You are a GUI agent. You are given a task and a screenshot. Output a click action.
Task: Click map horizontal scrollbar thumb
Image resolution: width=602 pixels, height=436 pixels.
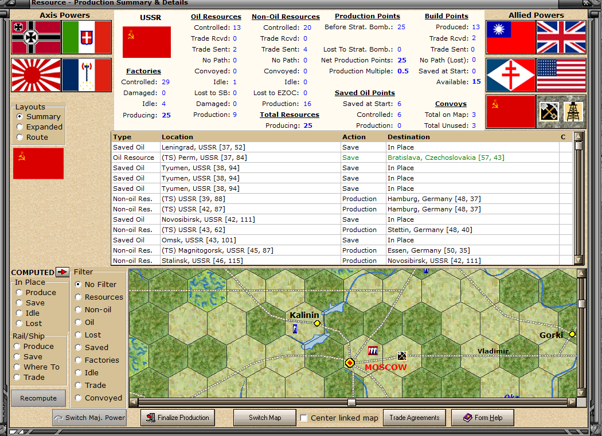click(x=351, y=402)
